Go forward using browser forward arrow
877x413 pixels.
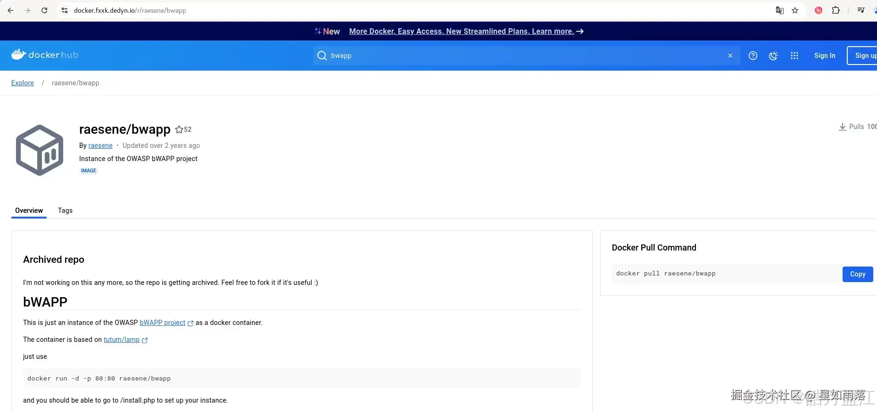click(x=27, y=10)
